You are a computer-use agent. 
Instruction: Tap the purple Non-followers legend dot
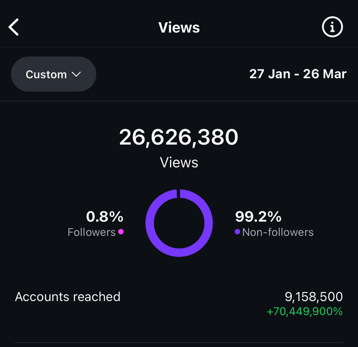click(238, 232)
